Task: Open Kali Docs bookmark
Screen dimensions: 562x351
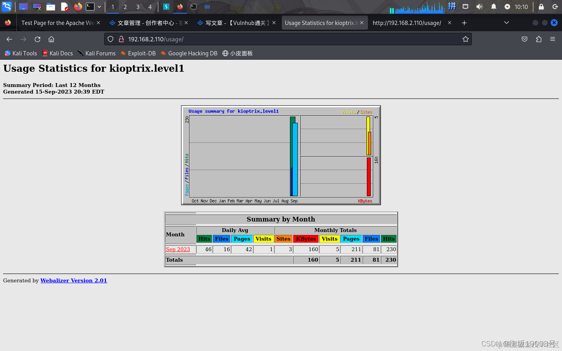Action: (57, 53)
